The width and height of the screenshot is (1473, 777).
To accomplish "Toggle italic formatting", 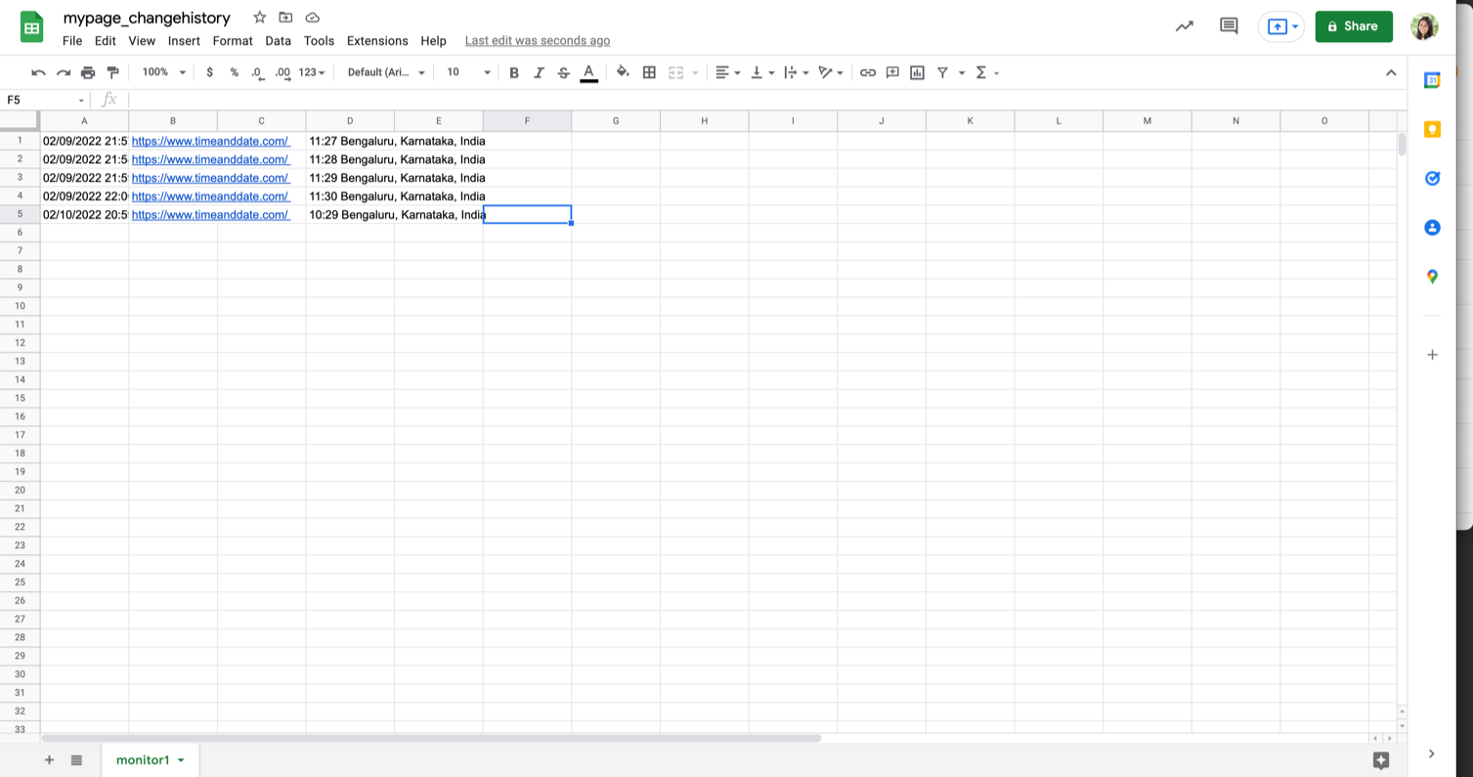I will pyautogui.click(x=539, y=72).
